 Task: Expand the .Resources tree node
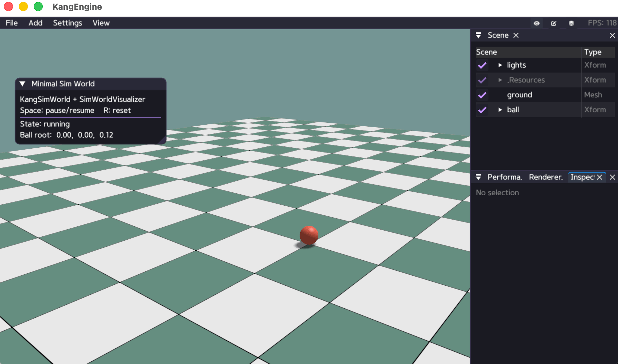[x=500, y=80]
